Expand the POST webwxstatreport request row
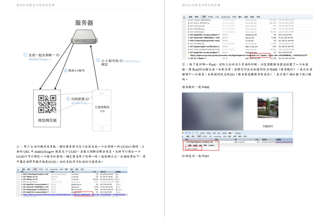328x217 pixels. point(189,41)
